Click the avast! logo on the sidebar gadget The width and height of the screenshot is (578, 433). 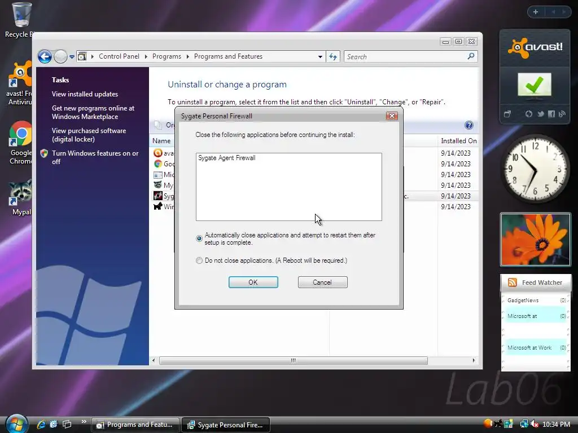535,48
